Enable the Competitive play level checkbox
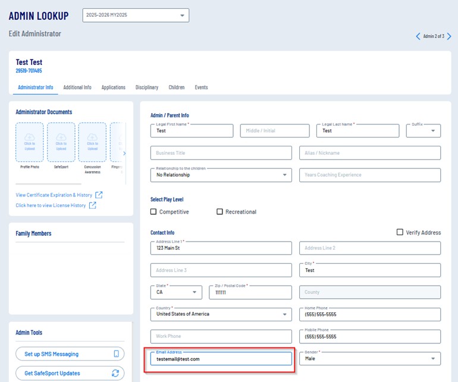Screen dimensions: 458x382 (153, 212)
